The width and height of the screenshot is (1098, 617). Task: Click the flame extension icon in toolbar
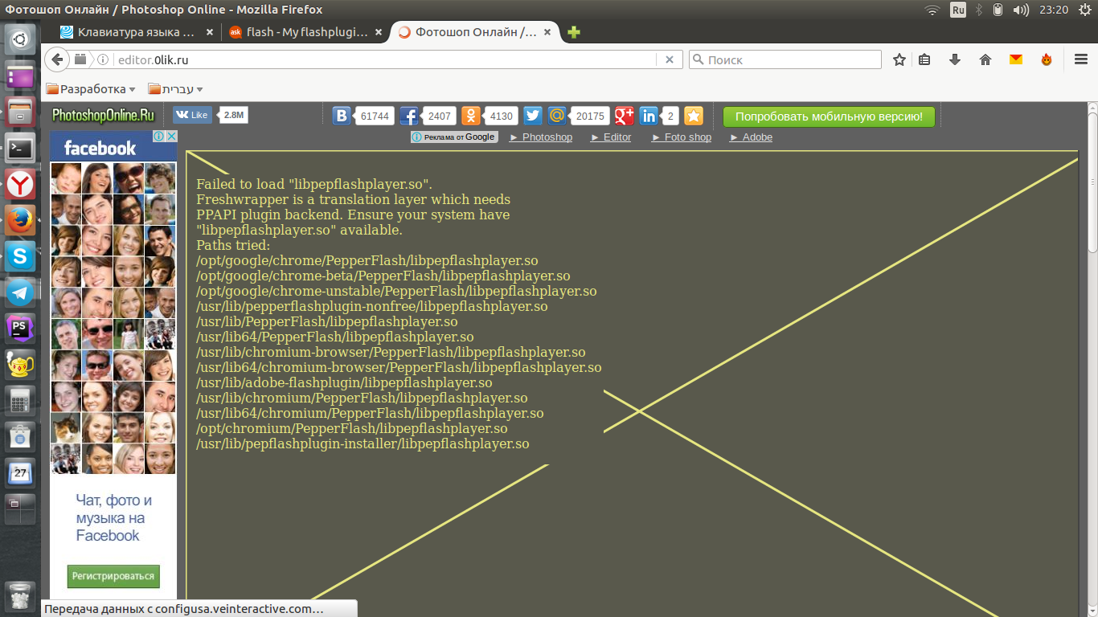tap(1047, 59)
